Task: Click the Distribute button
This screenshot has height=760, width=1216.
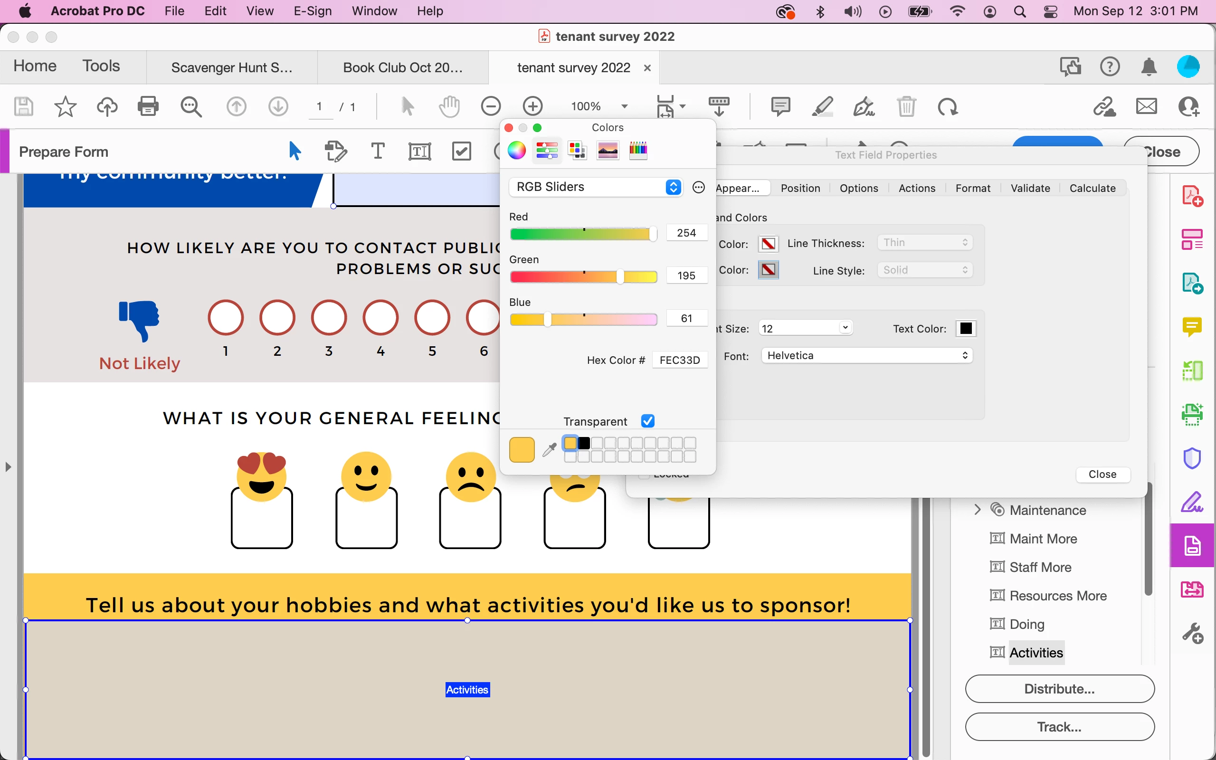Action: point(1059,689)
